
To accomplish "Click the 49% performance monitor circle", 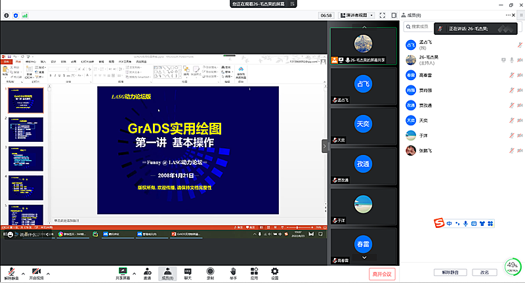I will [513, 266].
